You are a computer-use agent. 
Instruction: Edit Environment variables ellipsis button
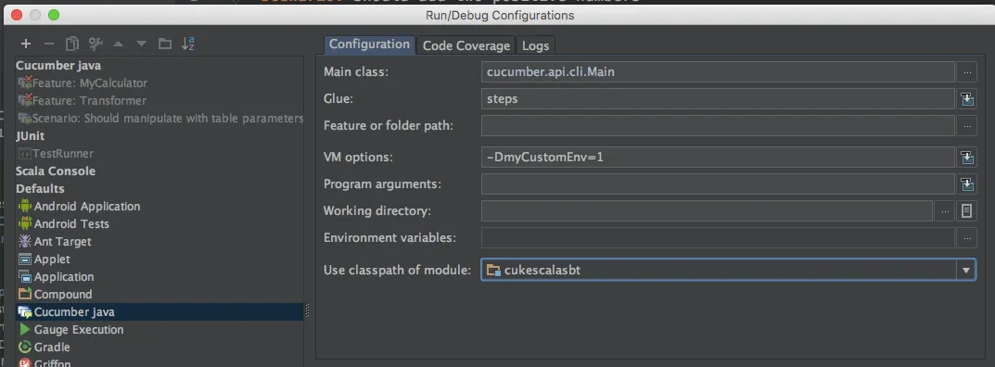[966, 237]
